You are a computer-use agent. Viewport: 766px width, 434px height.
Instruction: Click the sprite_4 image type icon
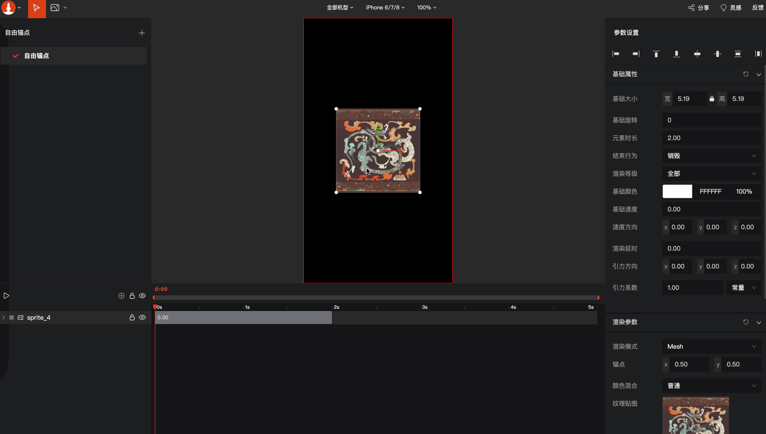[21, 318]
